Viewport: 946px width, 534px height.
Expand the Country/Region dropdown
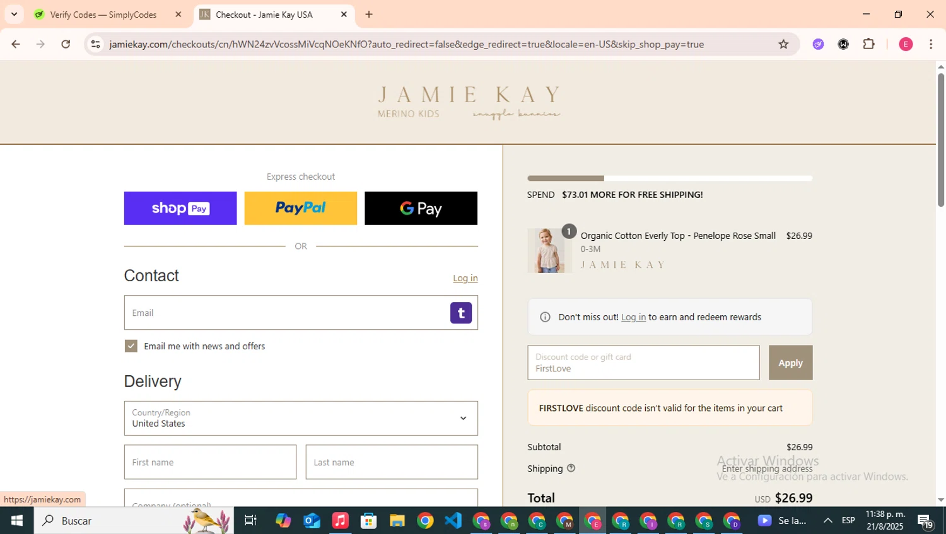[x=301, y=418]
